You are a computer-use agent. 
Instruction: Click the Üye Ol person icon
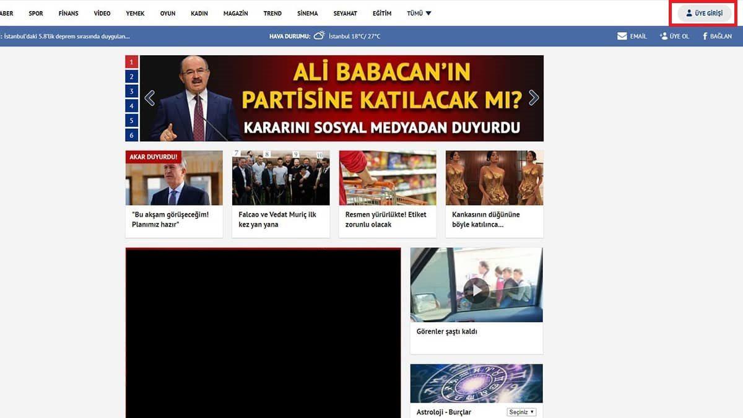pos(664,36)
